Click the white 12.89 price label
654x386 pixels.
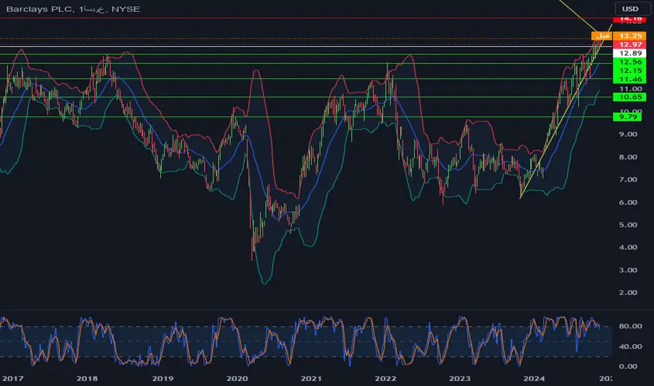coord(630,53)
